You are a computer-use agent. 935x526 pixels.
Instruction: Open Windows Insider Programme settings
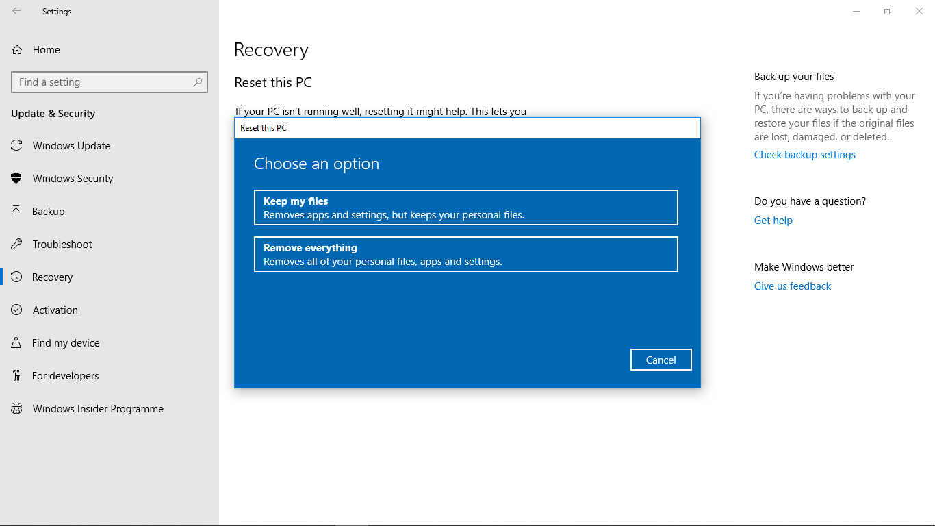[110, 409]
